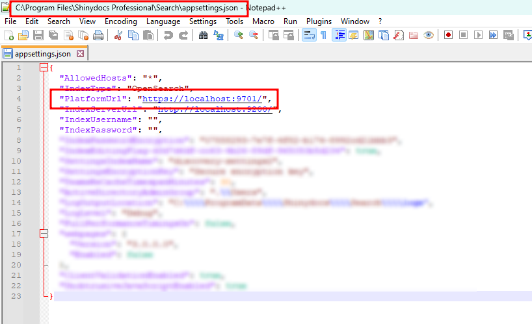Click the Print toolbar icon

click(x=98, y=35)
